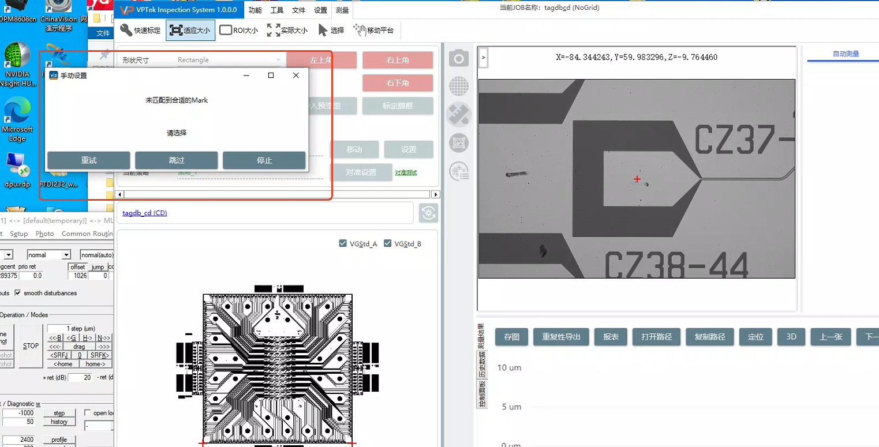Activate the 移动平台 hand tool
The width and height of the screenshot is (879, 447).
coord(373,31)
